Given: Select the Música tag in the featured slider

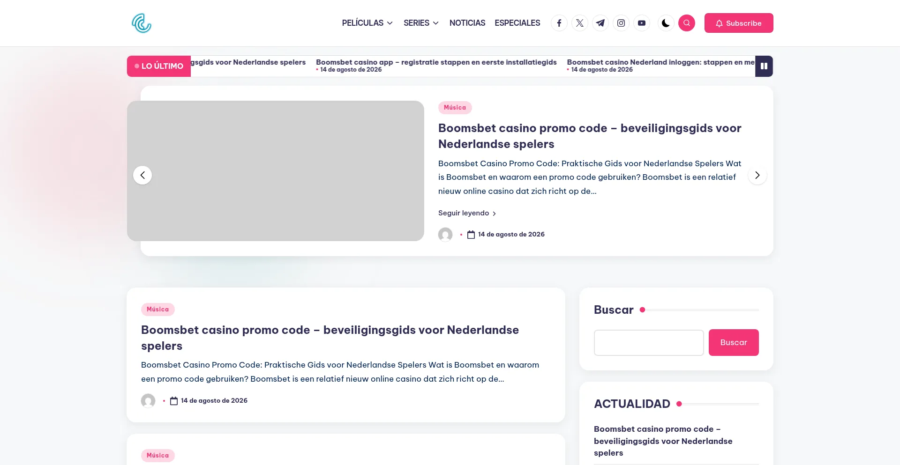Looking at the screenshot, I should click(x=455, y=108).
